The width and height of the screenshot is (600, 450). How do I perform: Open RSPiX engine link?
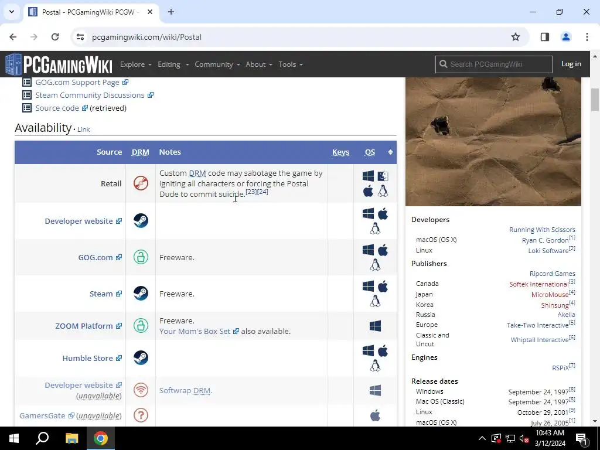click(x=560, y=368)
